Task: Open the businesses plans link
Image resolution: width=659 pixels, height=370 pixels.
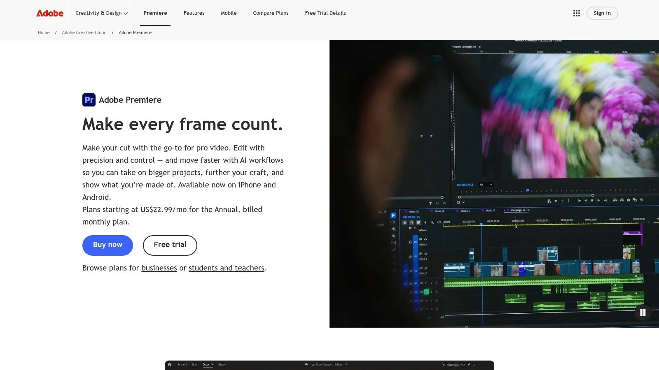Action: pos(159,268)
